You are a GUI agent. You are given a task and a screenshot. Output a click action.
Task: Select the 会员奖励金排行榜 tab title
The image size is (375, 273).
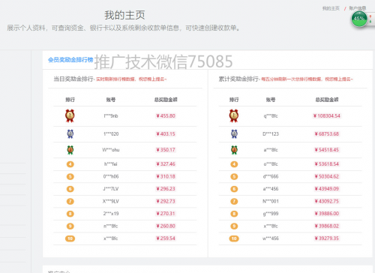coord(70,60)
